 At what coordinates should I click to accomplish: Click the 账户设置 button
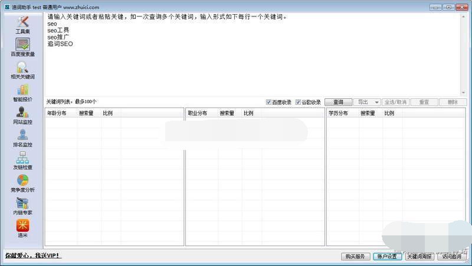pos(387,257)
